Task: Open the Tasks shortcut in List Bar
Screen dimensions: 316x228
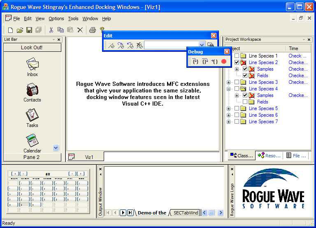Action: coord(32,118)
